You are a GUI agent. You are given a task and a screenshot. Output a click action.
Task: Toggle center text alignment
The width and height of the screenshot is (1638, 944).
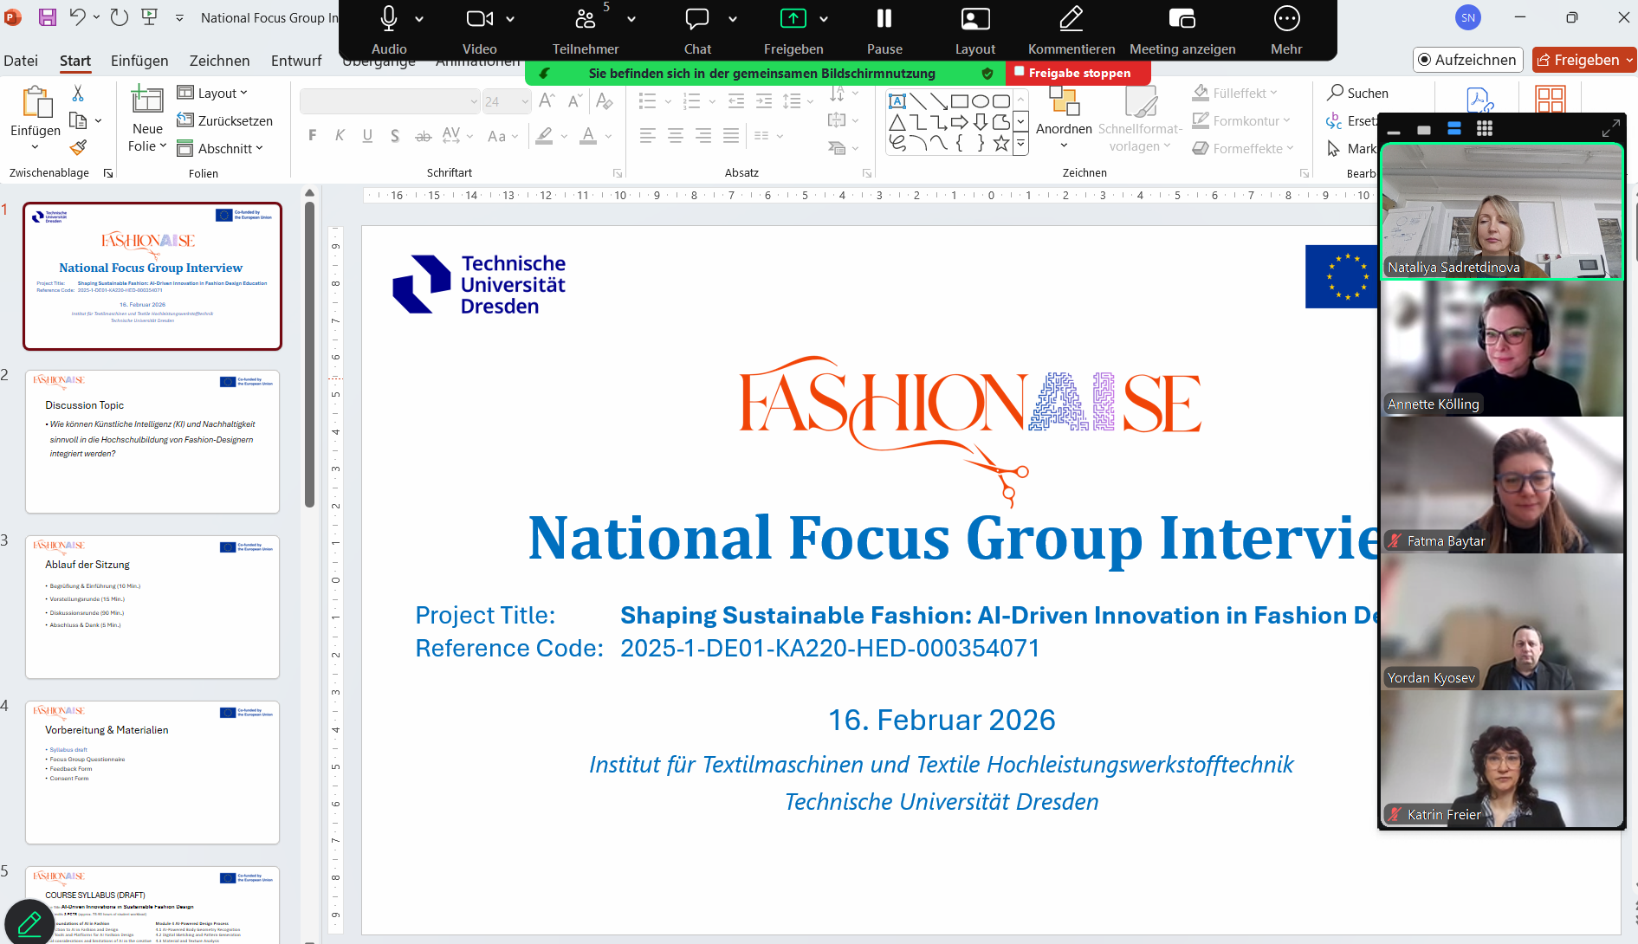click(x=676, y=135)
